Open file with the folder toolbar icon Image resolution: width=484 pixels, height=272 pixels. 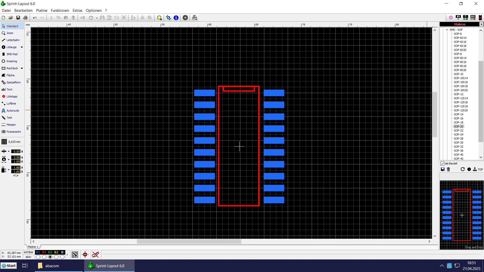pos(11,18)
